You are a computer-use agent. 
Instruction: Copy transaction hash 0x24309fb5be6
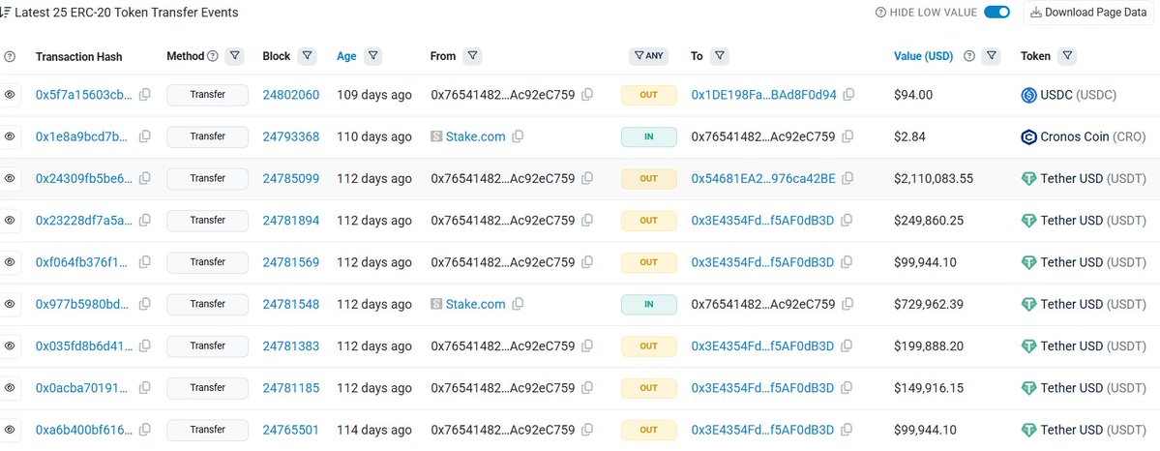(145, 178)
